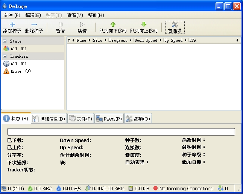Click the download speed green arrow status icon
This screenshot has width=243, height=194.
(30, 188)
